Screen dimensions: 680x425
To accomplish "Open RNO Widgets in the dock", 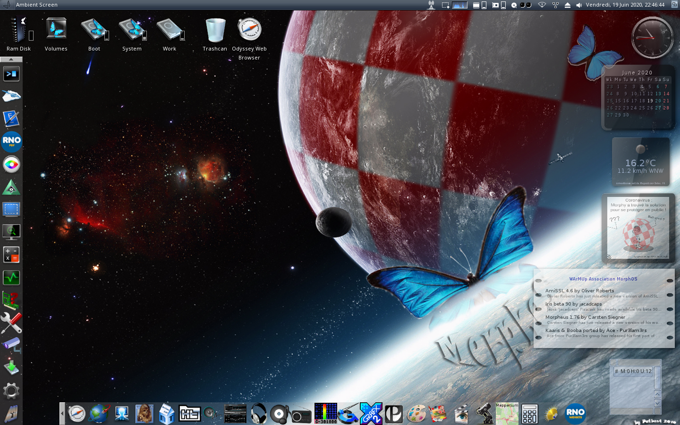I will click(x=575, y=414).
